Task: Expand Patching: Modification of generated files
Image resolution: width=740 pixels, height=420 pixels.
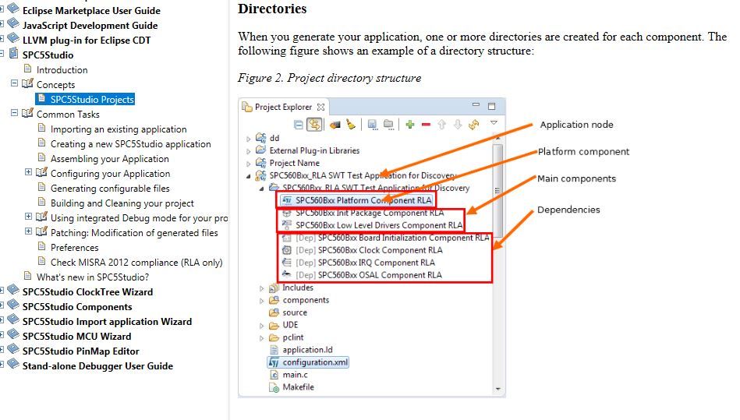Action: click(x=28, y=231)
